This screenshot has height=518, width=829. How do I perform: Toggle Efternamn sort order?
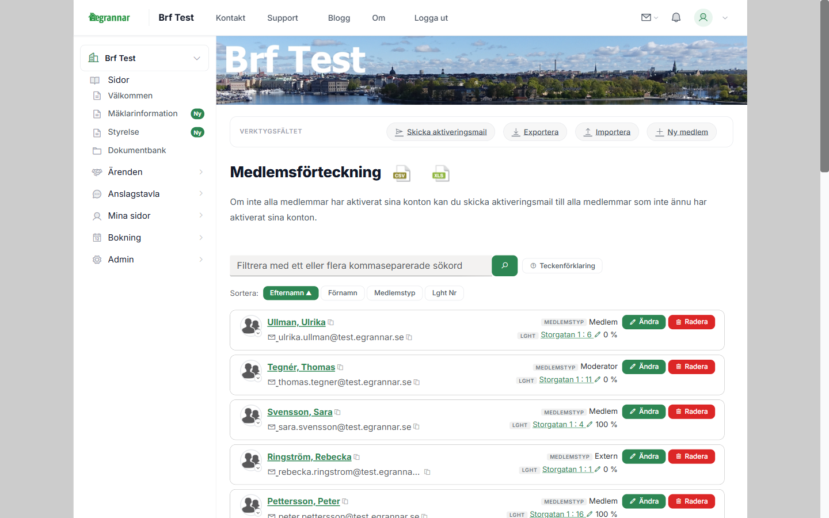click(x=291, y=293)
